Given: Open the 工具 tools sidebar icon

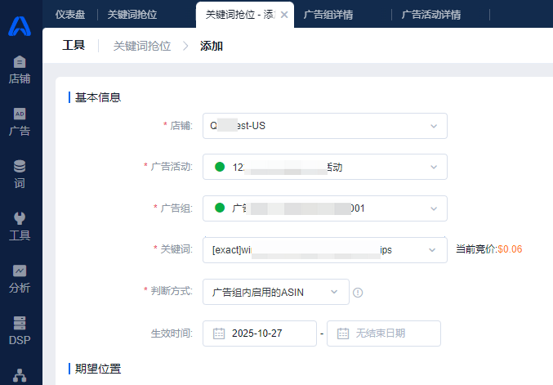Looking at the screenshot, I should pos(20,226).
